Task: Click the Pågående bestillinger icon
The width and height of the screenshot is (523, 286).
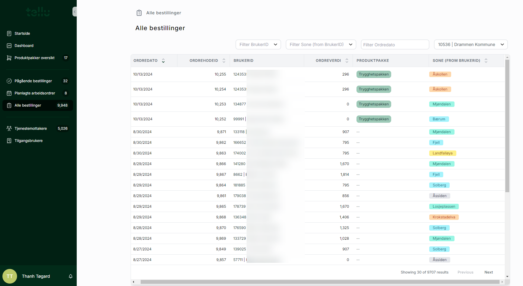Action: point(9,81)
